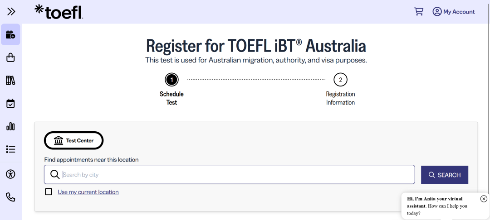Select step 2 Registration Information
Image resolution: width=490 pixels, height=220 pixels.
tap(340, 80)
